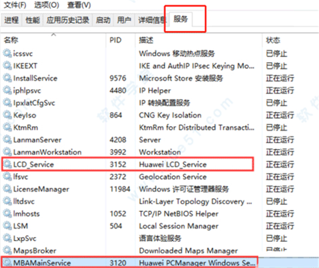Sort by the PID column header
Viewport: 319px width, 268px height.
[x=116, y=40]
